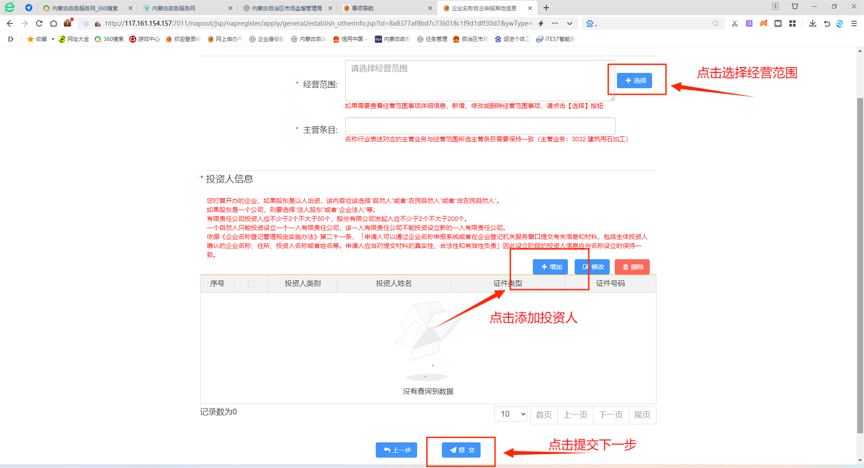864x468 pixels.
Task: Click the blue 提交 submit button
Action: 461,450
